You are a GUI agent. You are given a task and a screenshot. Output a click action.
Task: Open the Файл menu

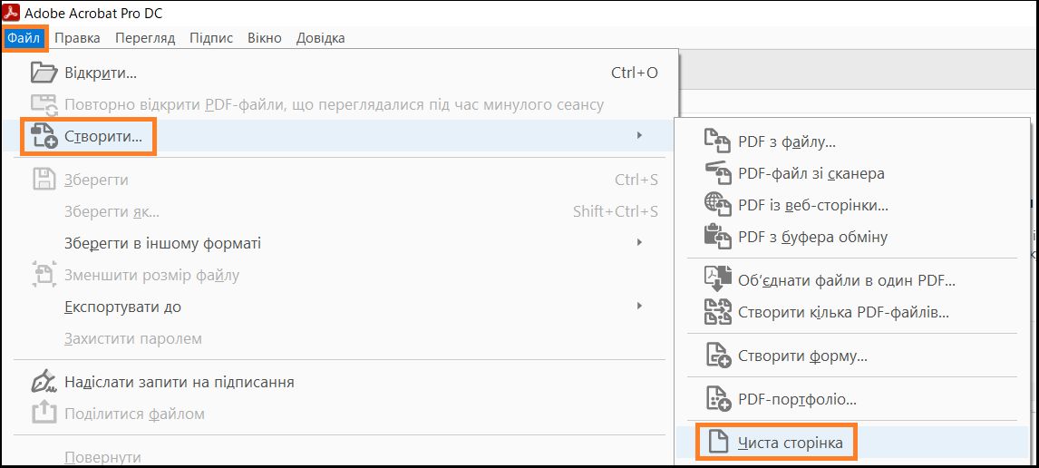[x=24, y=38]
